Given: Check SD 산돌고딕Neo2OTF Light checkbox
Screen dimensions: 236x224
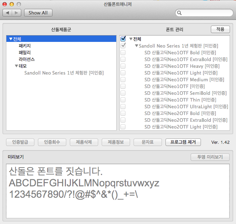Looking at the screenshot, I should pyautogui.click(x=123, y=127).
